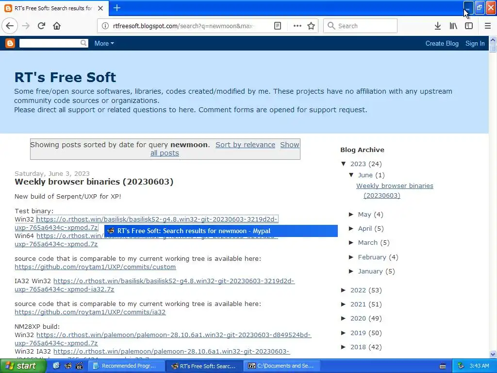Click Sort by relevance link
This screenshot has height=373, width=497.
[x=245, y=145]
